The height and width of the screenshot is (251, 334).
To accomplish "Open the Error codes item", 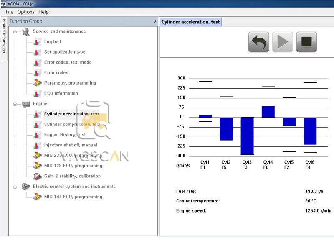I will point(56,72).
